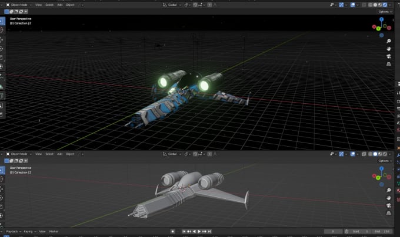The width and height of the screenshot is (400, 237).
Task: Select rendered shading in bottom viewport header
Action: click(x=385, y=154)
